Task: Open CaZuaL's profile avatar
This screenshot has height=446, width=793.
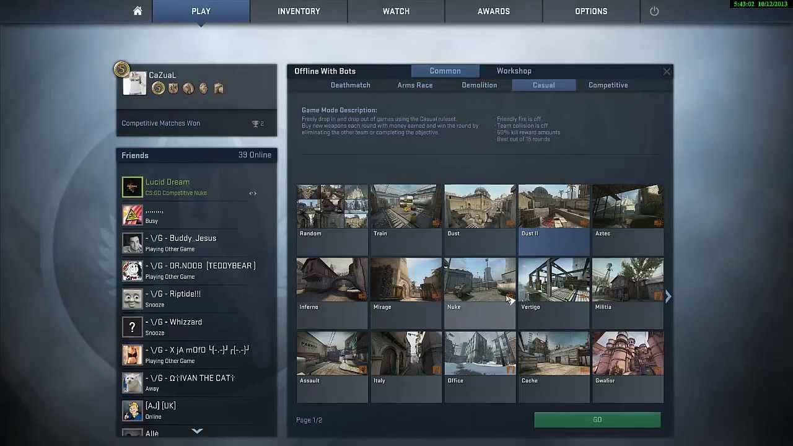Action: 134,83
